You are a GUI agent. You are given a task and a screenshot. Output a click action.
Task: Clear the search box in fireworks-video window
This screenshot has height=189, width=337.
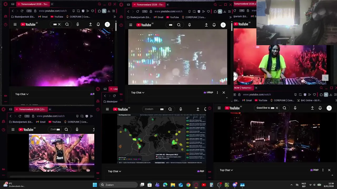click(x=59, y=24)
